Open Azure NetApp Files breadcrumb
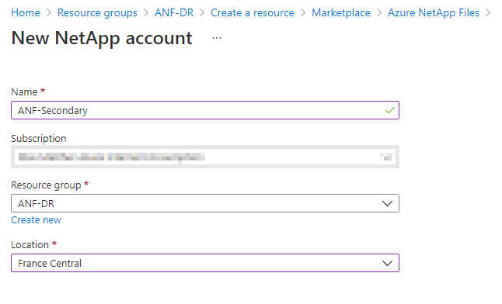 coord(434,12)
